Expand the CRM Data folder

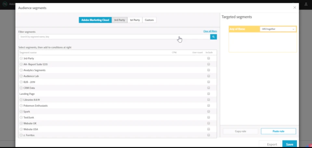pyautogui.click(x=21, y=88)
